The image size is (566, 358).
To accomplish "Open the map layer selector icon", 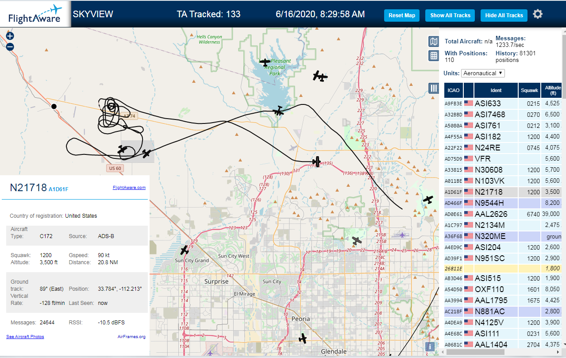I will coord(434,42).
